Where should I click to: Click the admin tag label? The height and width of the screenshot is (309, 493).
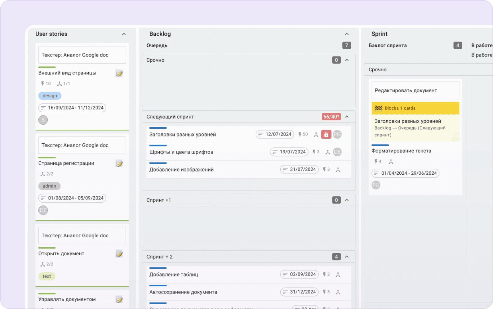coord(49,186)
